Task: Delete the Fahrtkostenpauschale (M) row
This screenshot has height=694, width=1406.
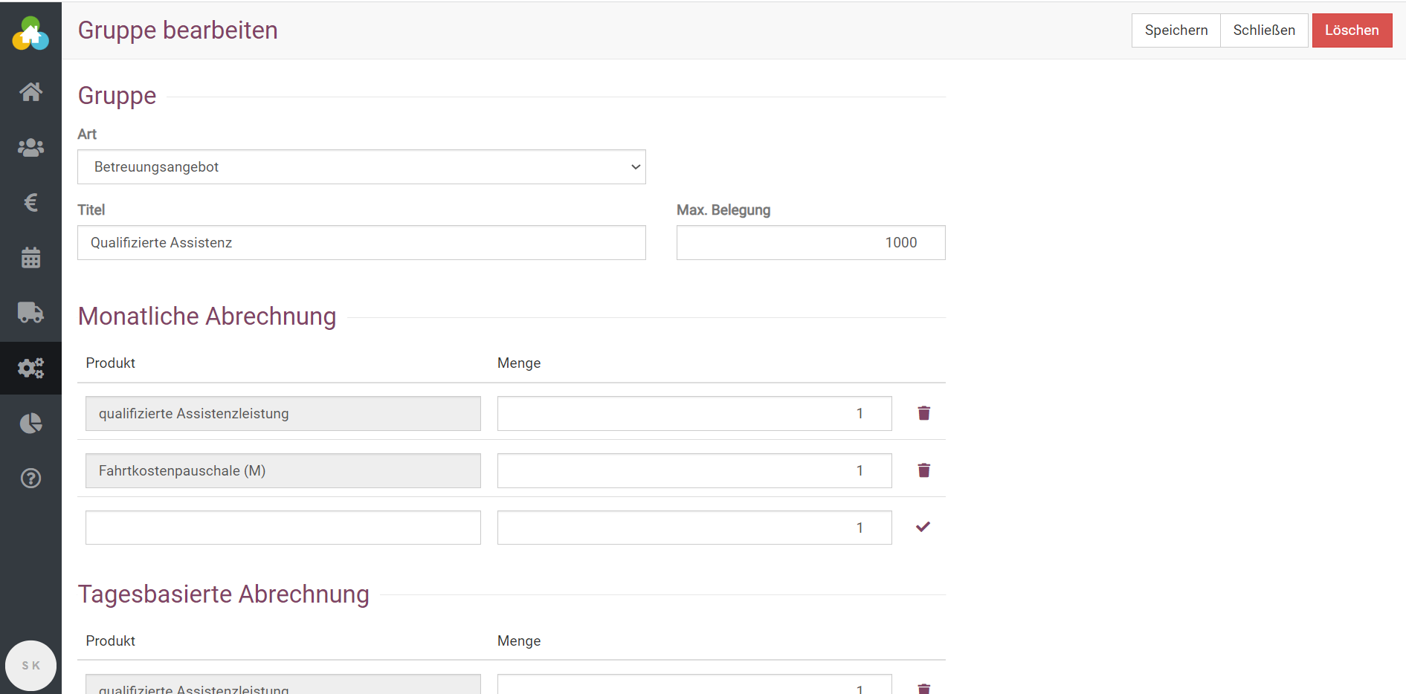Action: pos(923,470)
